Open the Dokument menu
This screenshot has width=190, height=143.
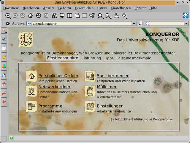[x=11, y=8]
